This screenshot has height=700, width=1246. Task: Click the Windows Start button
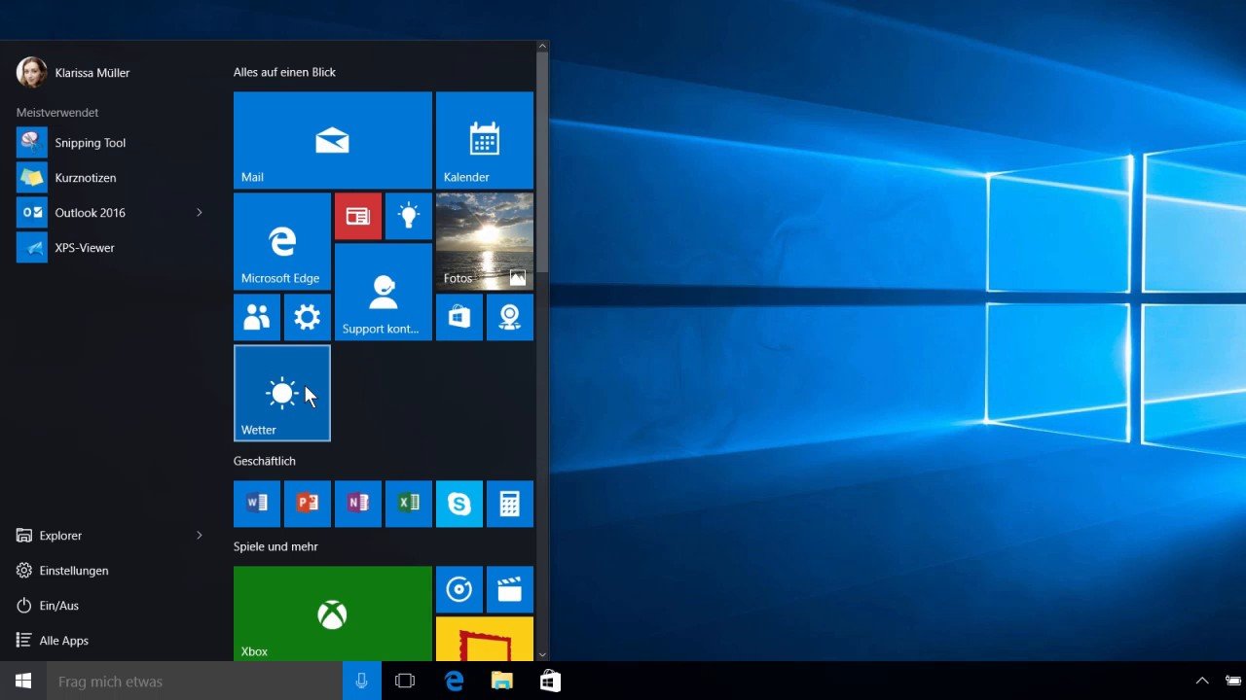(23, 681)
